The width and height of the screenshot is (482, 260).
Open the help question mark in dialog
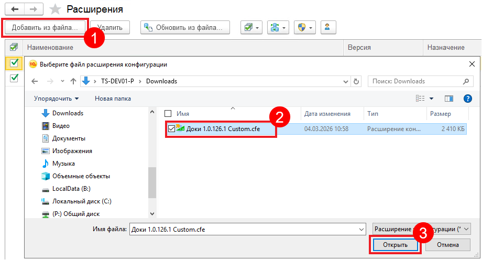(x=468, y=98)
